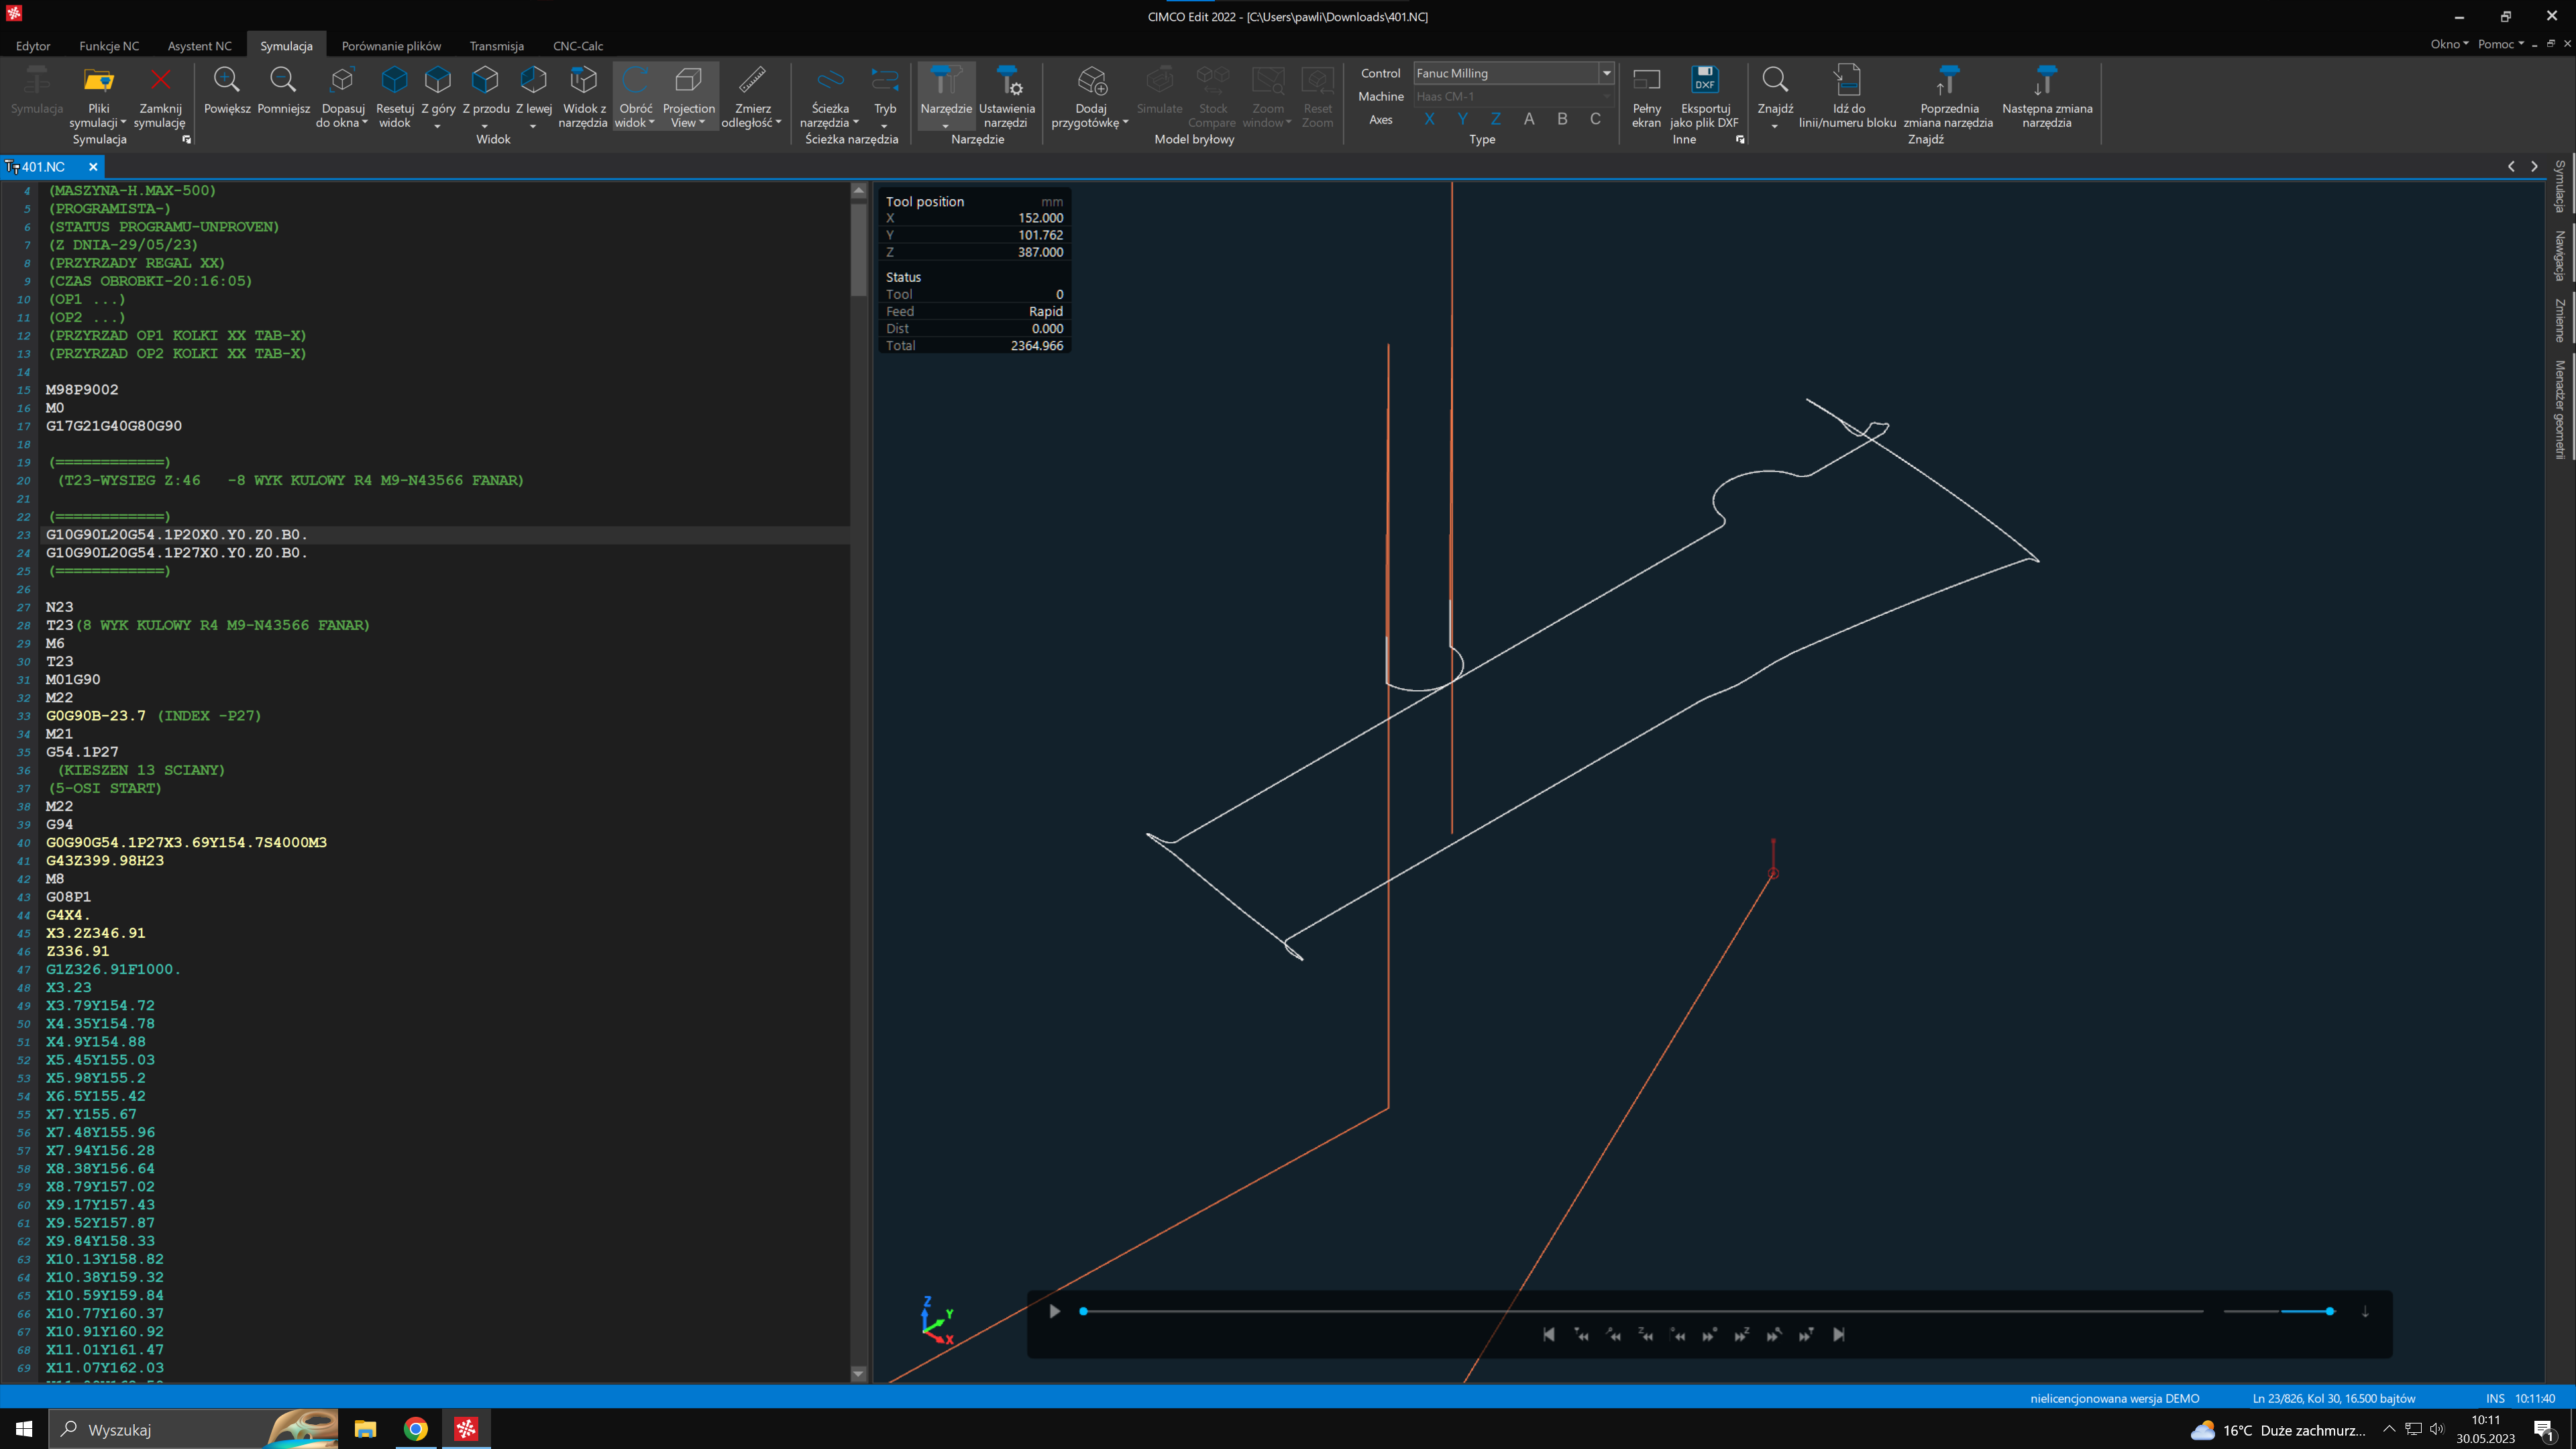Reset the view with Resetuj widok

(x=394, y=96)
